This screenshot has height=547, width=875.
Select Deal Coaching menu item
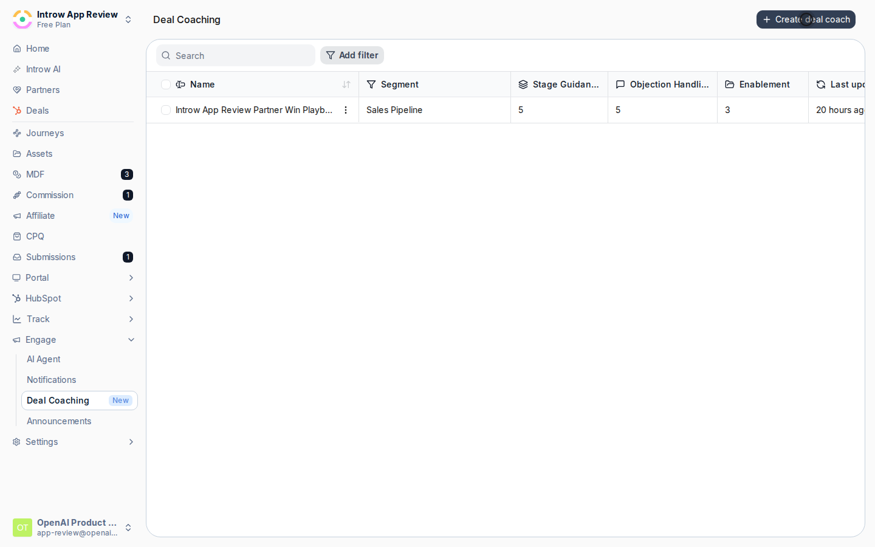point(80,401)
